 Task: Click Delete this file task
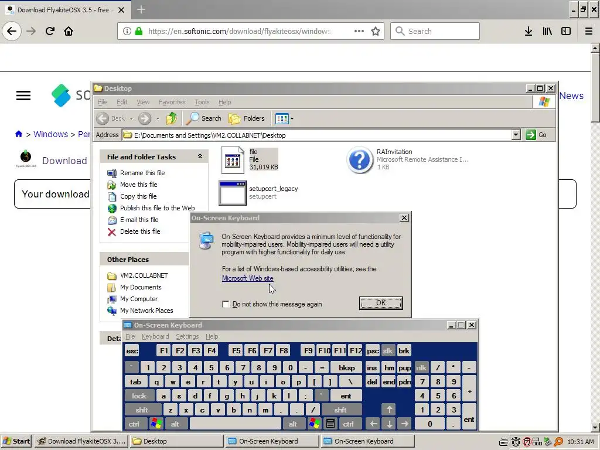point(140,231)
